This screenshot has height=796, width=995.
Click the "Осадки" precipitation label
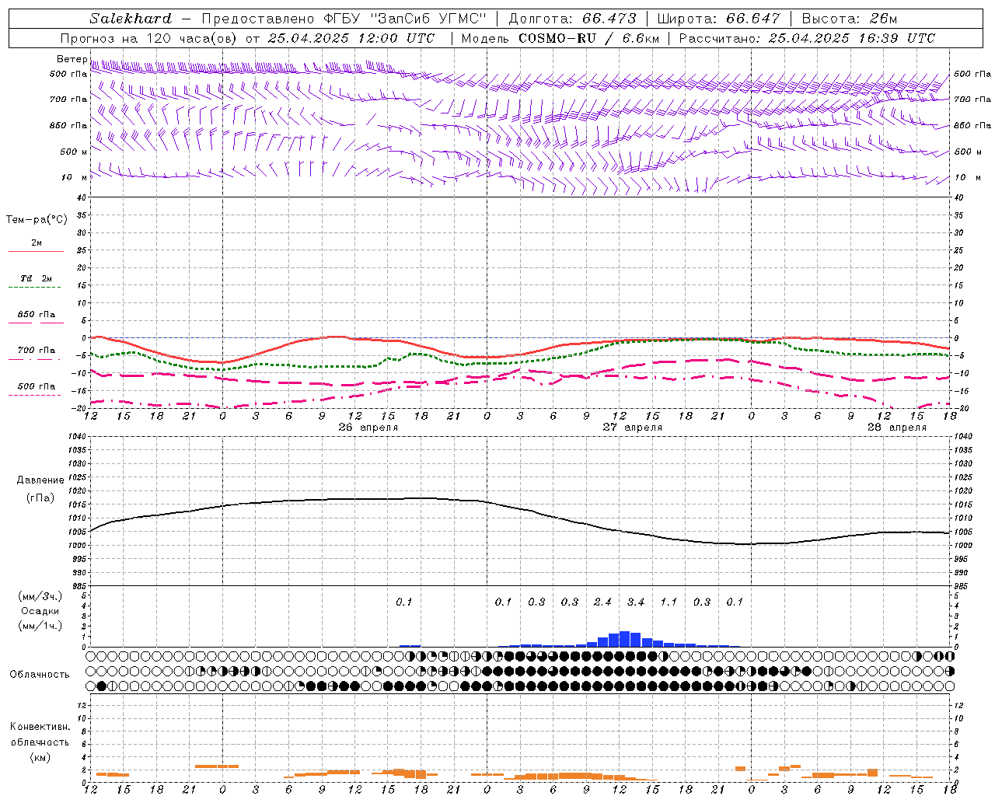point(40,611)
